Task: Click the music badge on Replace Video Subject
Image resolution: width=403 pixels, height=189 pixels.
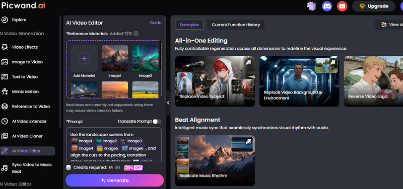Action: (248, 62)
